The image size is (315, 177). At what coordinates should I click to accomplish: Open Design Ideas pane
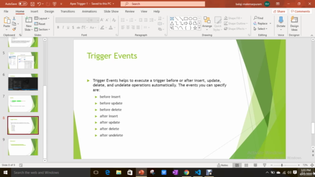coord(294,24)
